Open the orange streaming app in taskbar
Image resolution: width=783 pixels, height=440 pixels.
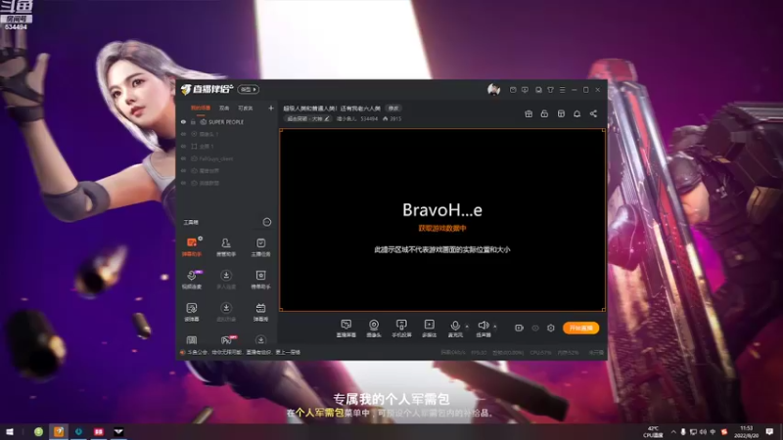point(59,431)
